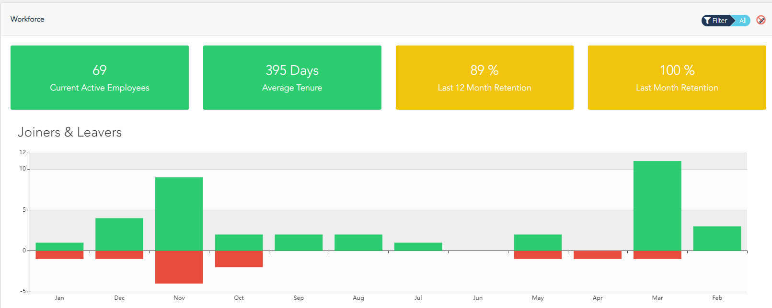This screenshot has width=772, height=308.
Task: Click the Mar axis label
Action: [657, 298]
